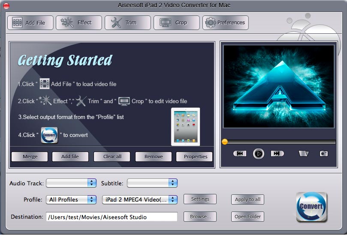Click the Destination path text field
The height and width of the screenshot is (235, 347).
point(112,217)
